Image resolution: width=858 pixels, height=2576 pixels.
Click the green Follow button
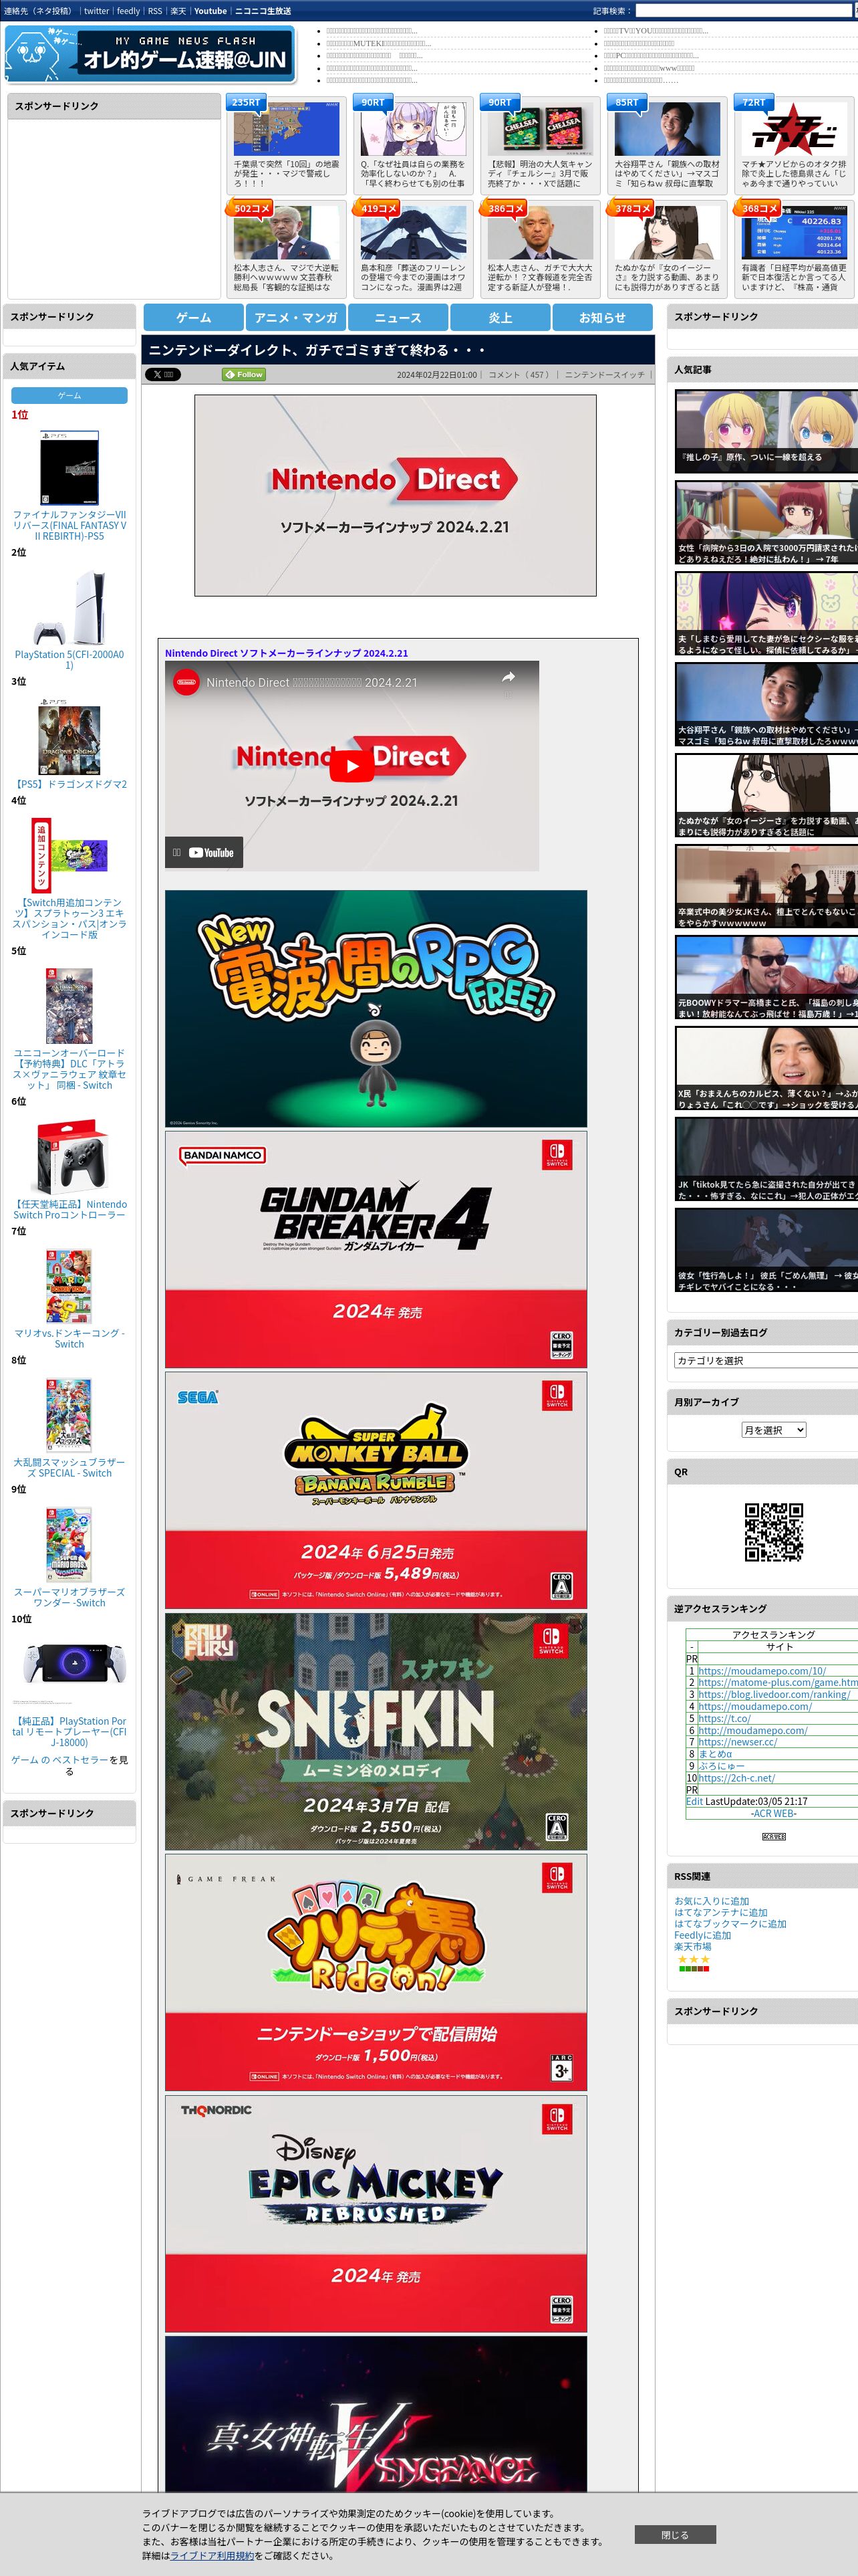244,374
